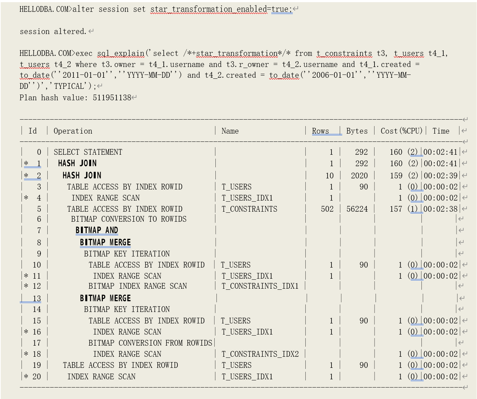Click the Bytes column header
The image size is (477, 399).
point(357,131)
